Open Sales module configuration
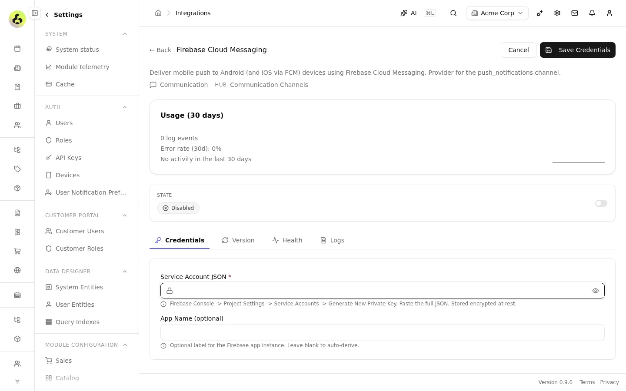 point(87,361)
